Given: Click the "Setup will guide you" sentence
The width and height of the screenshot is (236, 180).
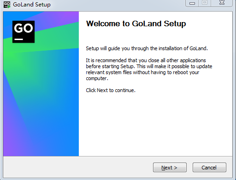Looking at the screenshot, I should pos(147,48).
